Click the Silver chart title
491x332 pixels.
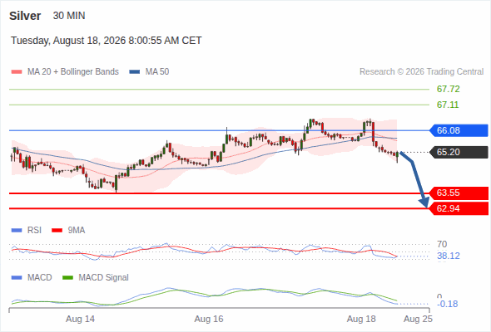25,16
